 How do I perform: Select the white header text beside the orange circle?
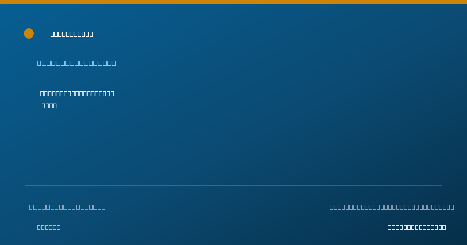(72, 34)
